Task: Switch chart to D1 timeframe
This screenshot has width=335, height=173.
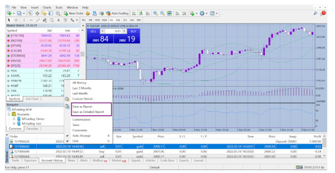Action: [x=125, y=20]
